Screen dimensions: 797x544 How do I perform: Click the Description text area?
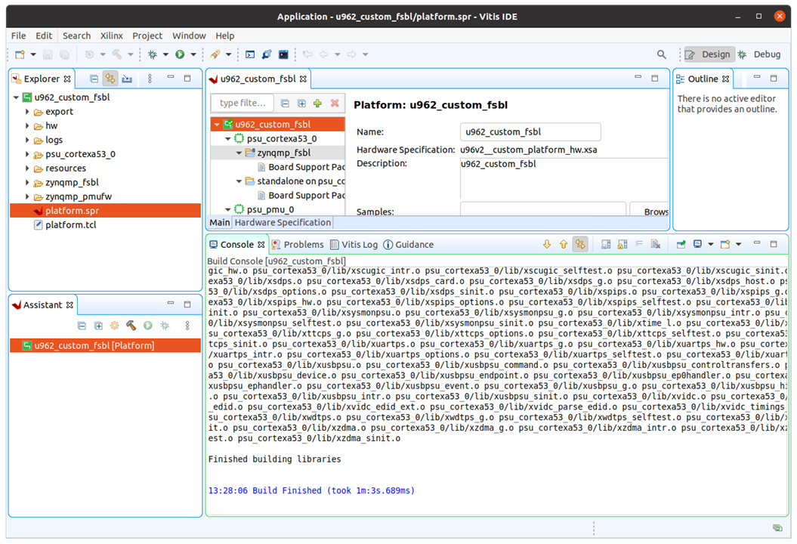click(x=564, y=178)
